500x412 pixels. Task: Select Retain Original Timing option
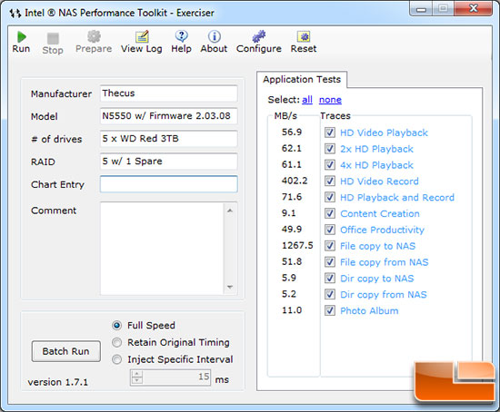117,343
